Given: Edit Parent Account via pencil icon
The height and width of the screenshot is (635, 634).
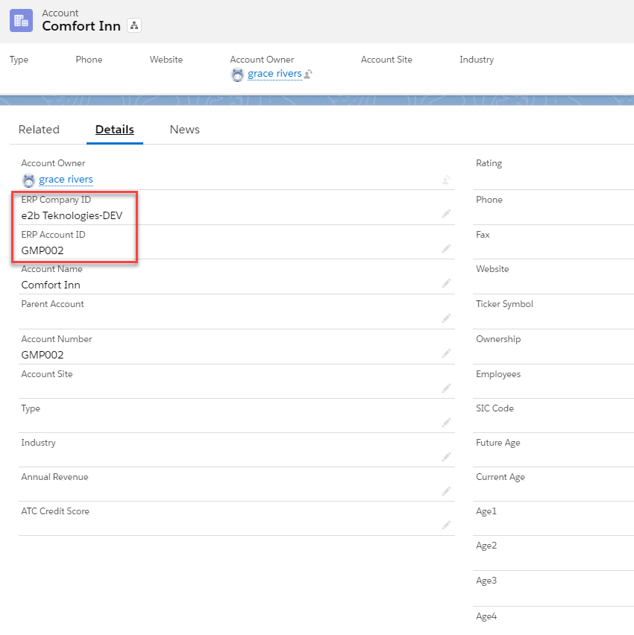Looking at the screenshot, I should pyautogui.click(x=446, y=318).
